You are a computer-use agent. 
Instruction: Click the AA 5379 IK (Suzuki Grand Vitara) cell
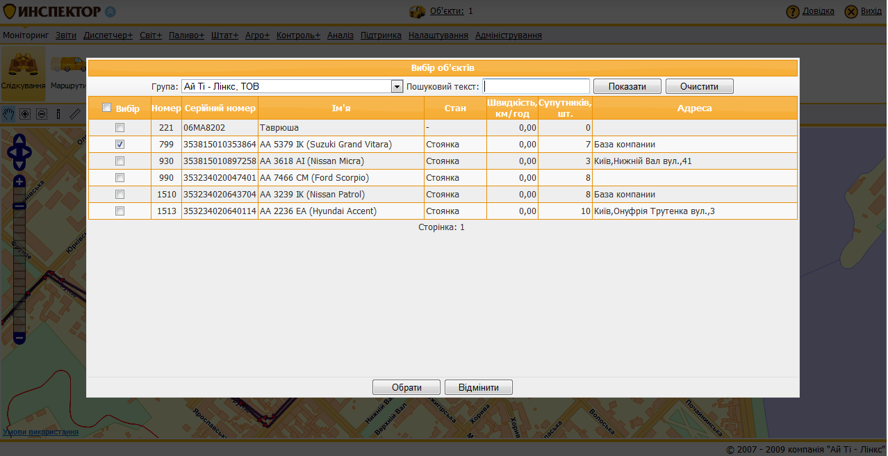coord(341,145)
